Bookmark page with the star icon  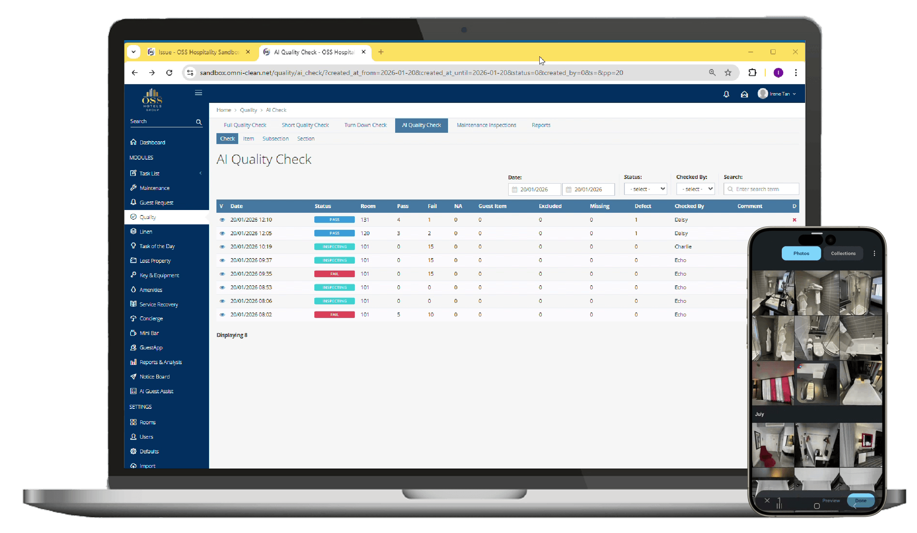(728, 73)
